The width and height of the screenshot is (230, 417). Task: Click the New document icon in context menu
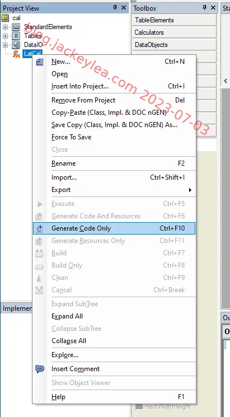(40, 62)
